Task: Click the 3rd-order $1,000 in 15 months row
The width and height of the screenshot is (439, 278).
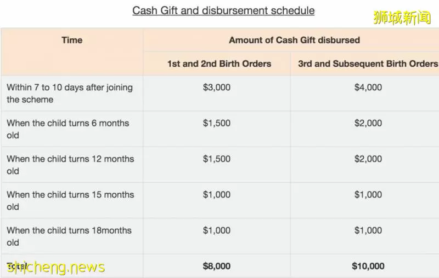Action: [x=368, y=194]
